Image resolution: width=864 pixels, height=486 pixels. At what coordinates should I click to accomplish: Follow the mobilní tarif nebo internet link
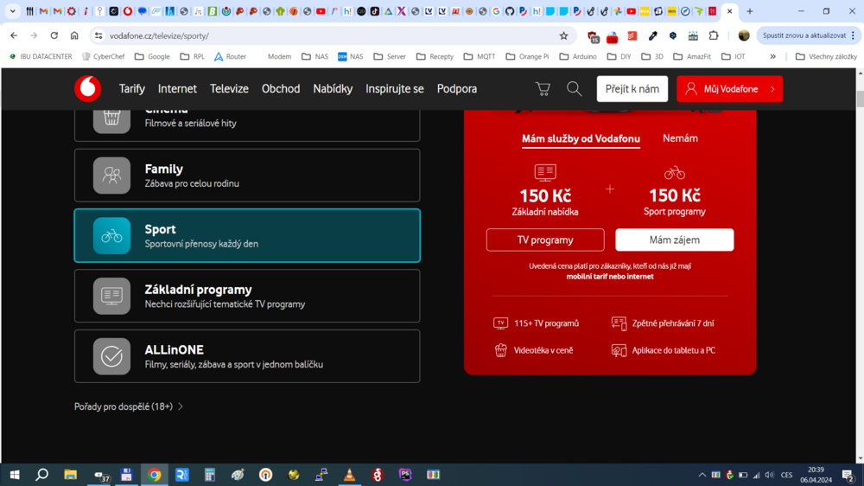point(609,277)
